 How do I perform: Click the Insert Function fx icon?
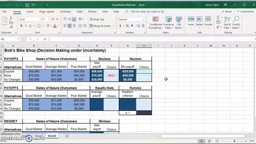(45, 39)
